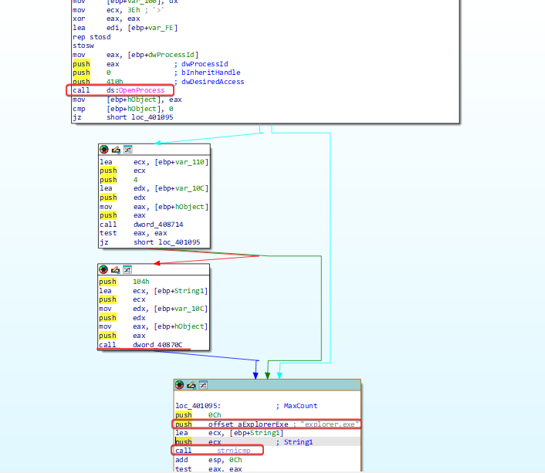Click the node color icon above 'push 104h'
The height and width of the screenshot is (473, 545).
[x=103, y=269]
